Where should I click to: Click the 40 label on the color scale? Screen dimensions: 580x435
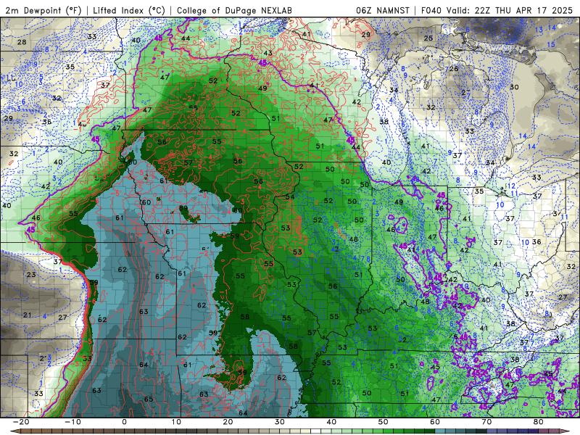coord(331,422)
